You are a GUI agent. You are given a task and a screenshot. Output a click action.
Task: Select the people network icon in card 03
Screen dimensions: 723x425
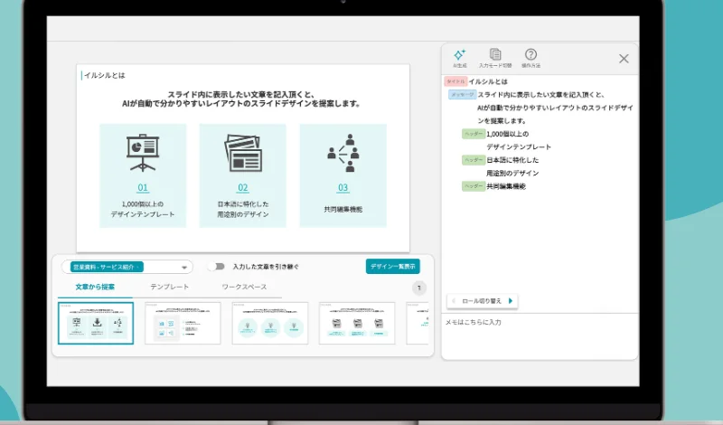[x=343, y=153]
